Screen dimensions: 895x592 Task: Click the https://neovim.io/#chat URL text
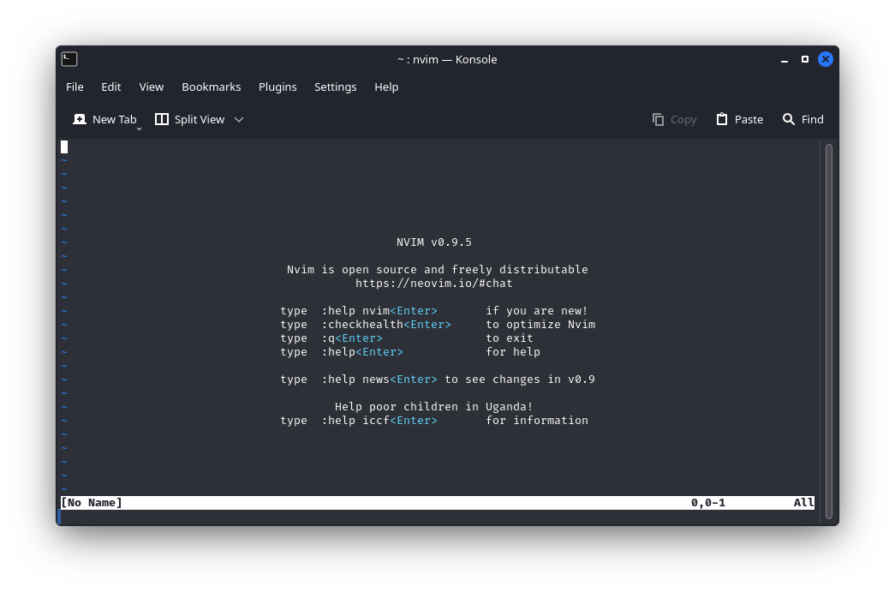(x=434, y=284)
